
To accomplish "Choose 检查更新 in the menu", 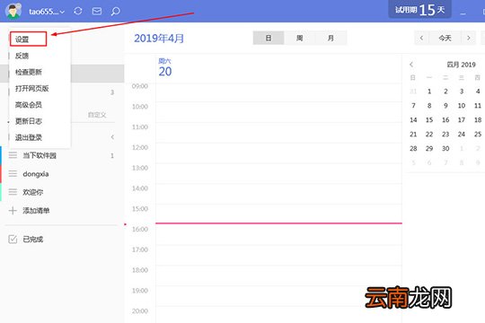I will (29, 73).
